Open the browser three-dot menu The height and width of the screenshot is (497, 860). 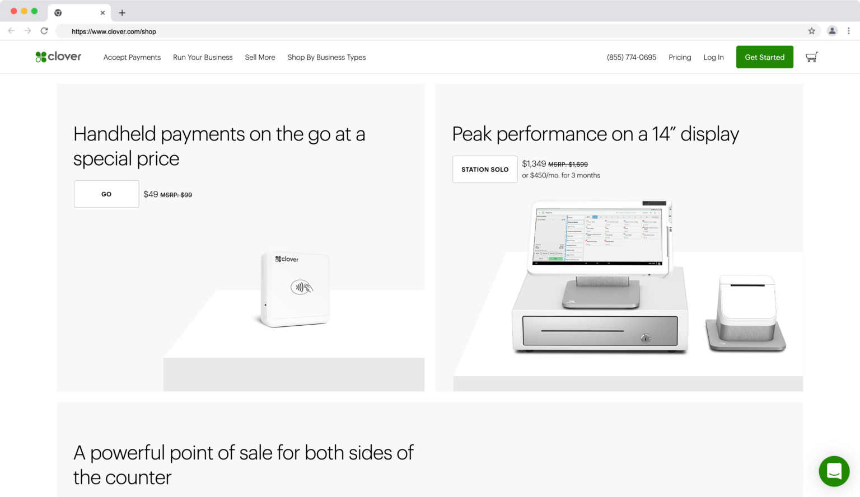[849, 31]
